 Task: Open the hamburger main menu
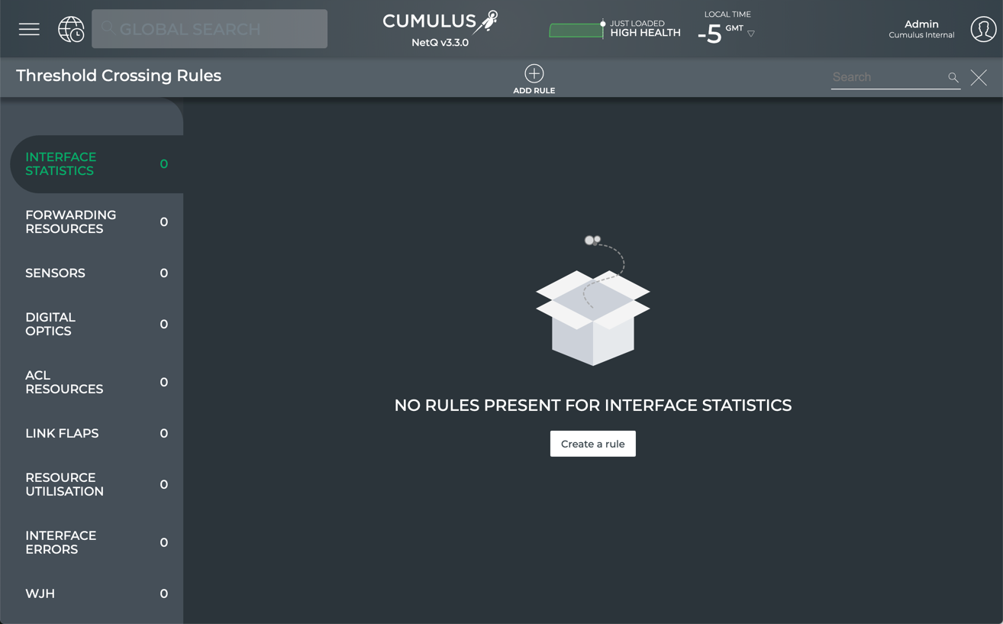[x=29, y=29]
